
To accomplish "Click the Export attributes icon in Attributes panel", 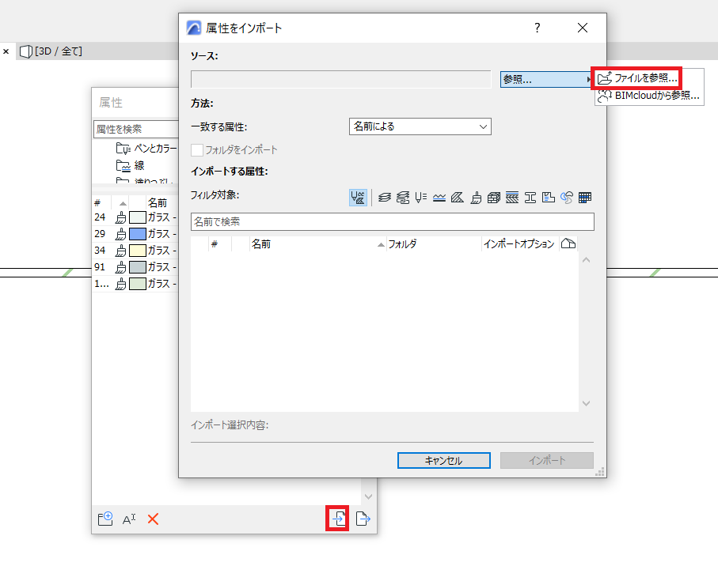I will (363, 519).
